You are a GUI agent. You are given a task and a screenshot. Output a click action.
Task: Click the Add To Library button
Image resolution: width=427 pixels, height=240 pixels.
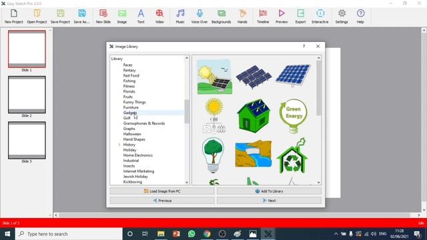[x=269, y=191]
